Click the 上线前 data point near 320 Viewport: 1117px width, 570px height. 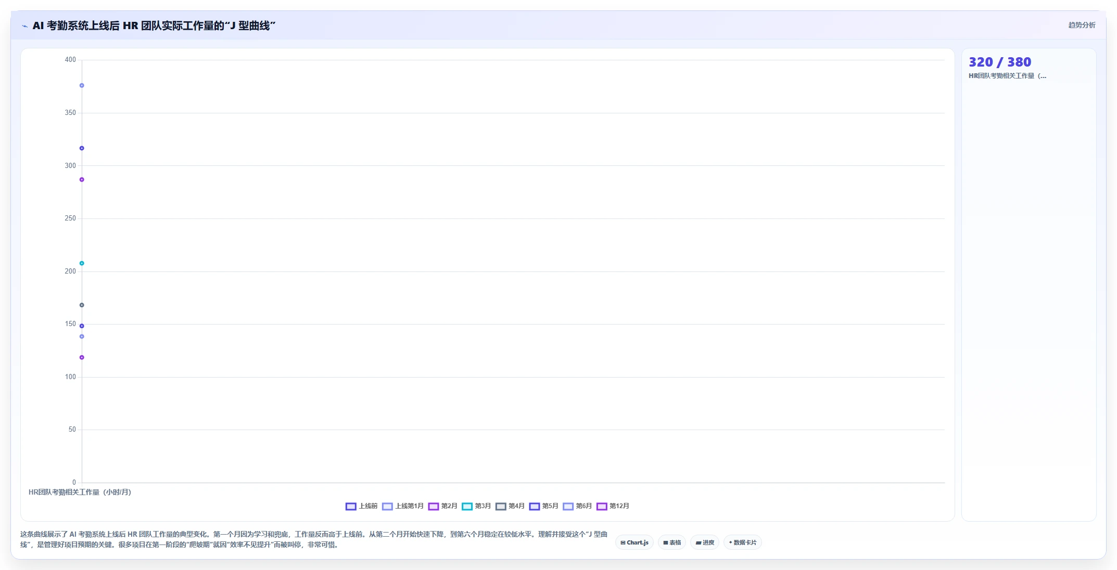(82, 148)
